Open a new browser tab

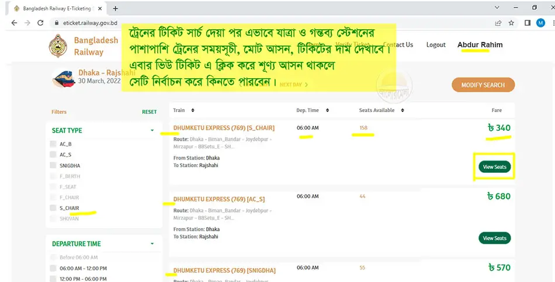[x=115, y=8]
